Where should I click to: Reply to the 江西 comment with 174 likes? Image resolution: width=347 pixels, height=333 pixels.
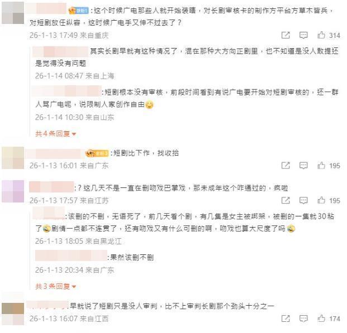[x=303, y=318]
